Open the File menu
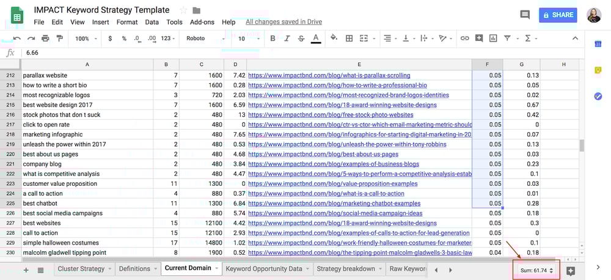611x280 pixels. pyautogui.click(x=39, y=22)
